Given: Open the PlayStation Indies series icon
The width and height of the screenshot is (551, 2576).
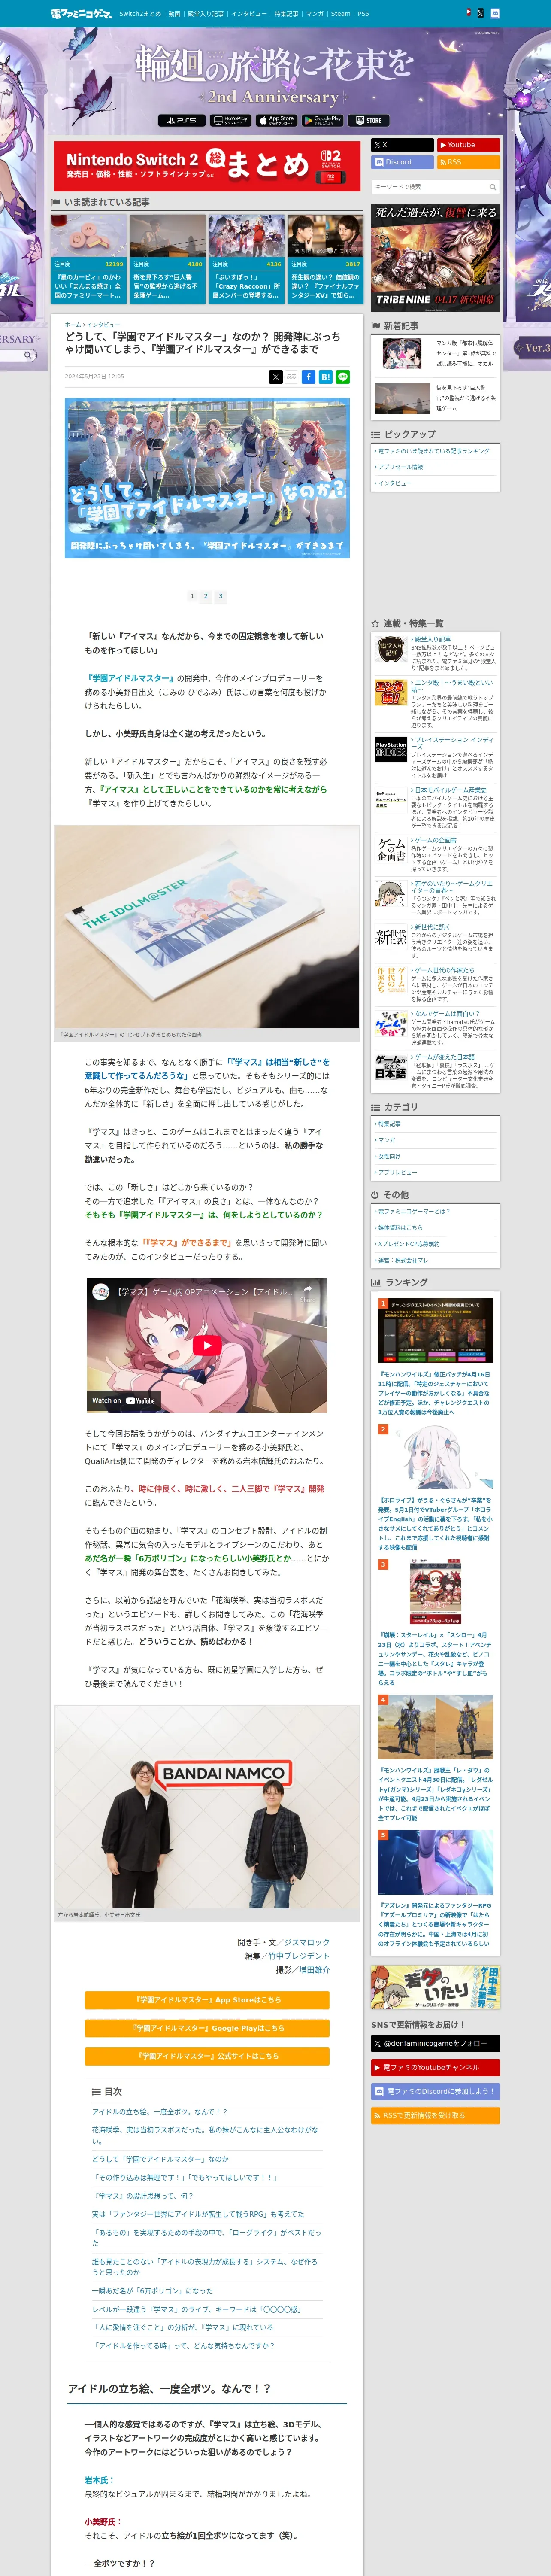Looking at the screenshot, I should [391, 750].
